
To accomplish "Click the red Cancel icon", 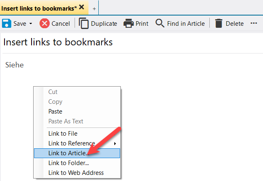I will (44, 23).
